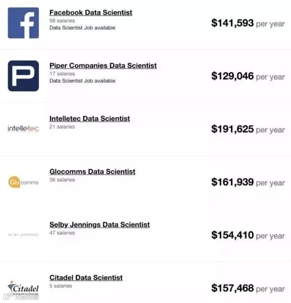This screenshot has width=291, height=303.
Task: Open Citadel Data Scientist link
Action: tap(86, 278)
